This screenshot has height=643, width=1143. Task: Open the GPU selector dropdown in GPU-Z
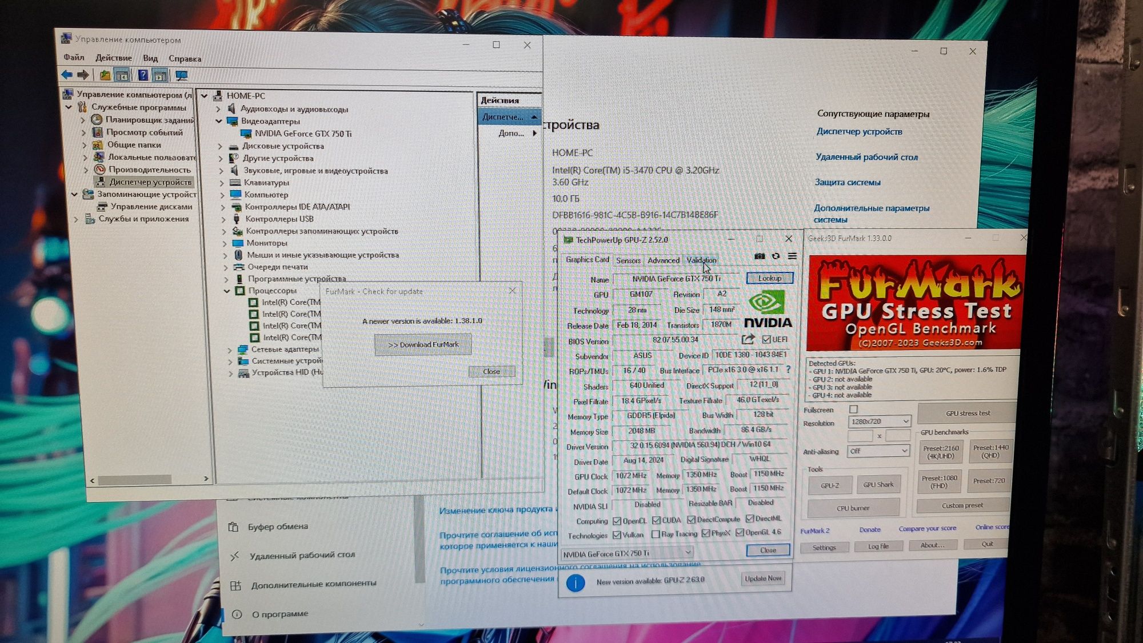click(x=628, y=553)
